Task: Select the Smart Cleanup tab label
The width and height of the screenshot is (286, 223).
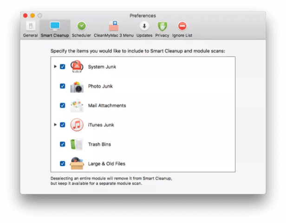Action: click(x=55, y=36)
